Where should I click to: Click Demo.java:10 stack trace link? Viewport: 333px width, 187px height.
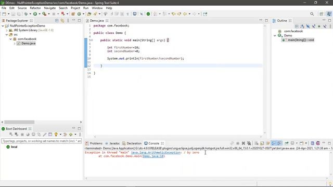click(153, 156)
